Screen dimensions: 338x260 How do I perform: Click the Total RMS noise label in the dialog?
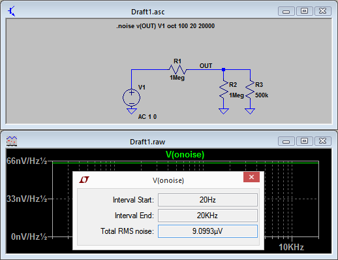pos(127,231)
